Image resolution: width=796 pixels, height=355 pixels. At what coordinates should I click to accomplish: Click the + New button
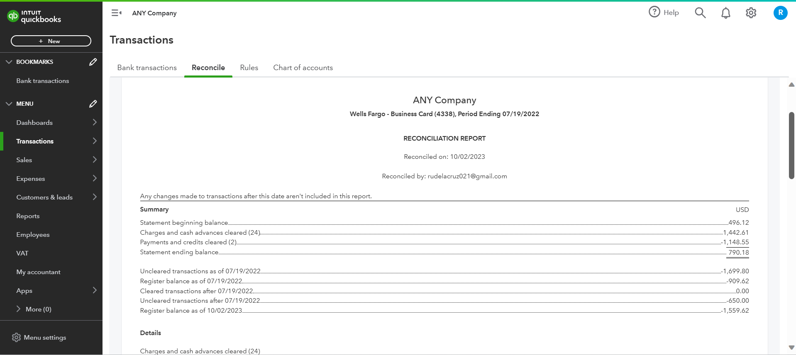51,41
